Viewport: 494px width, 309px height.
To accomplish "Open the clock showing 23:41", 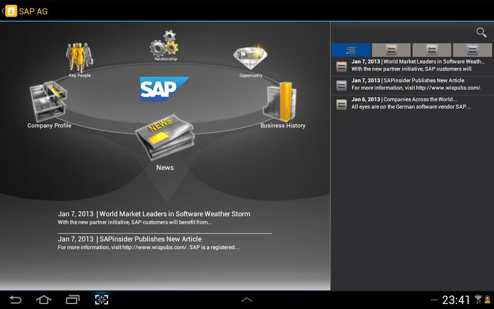I will coord(456,300).
